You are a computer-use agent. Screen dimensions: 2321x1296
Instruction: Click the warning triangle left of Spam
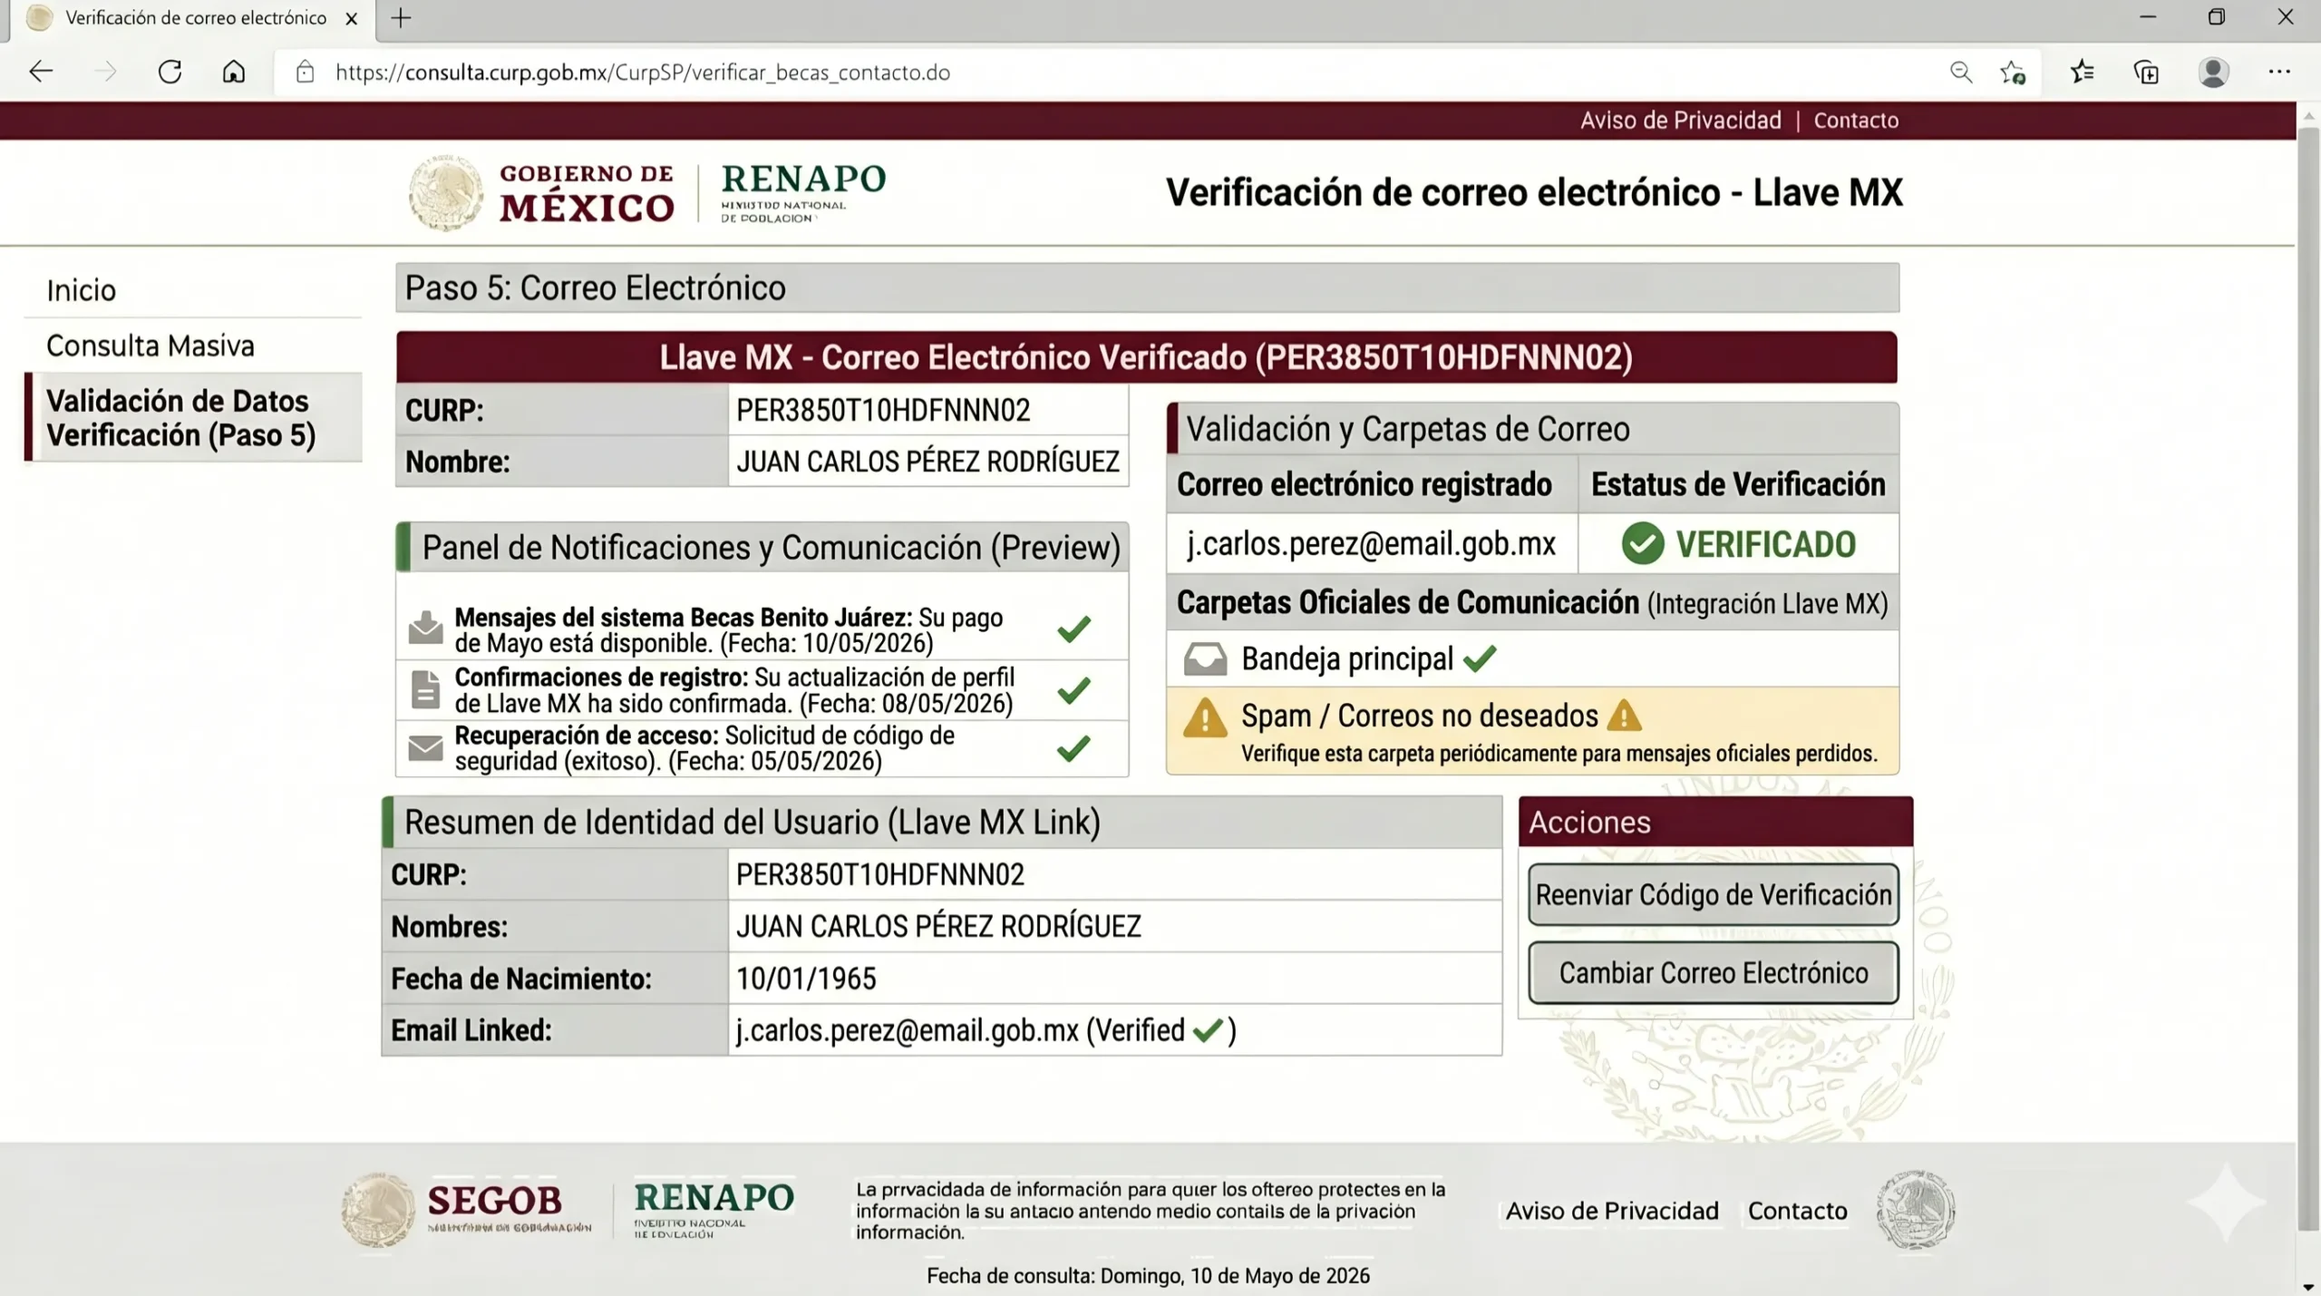click(x=1205, y=716)
